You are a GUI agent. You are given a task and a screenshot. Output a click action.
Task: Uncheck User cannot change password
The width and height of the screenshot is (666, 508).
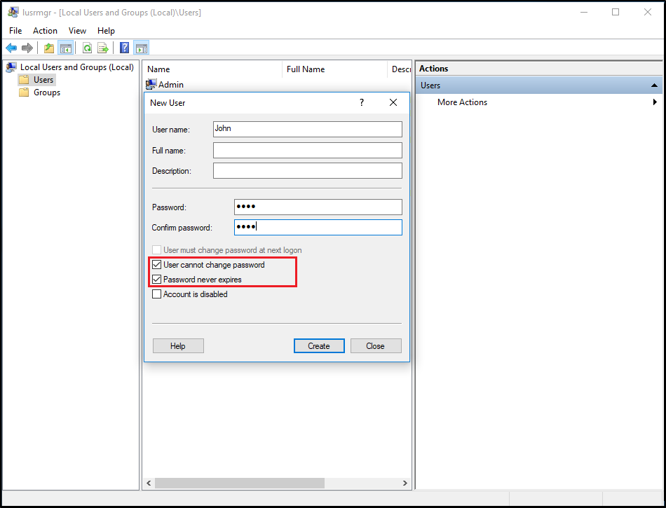coord(157,265)
